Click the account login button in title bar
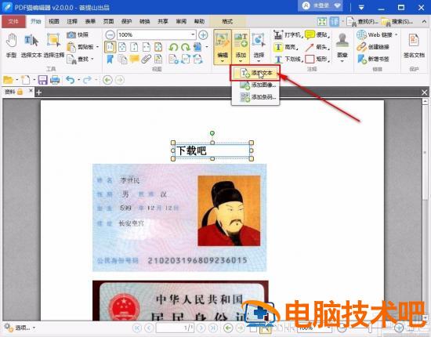 [x=320, y=5]
